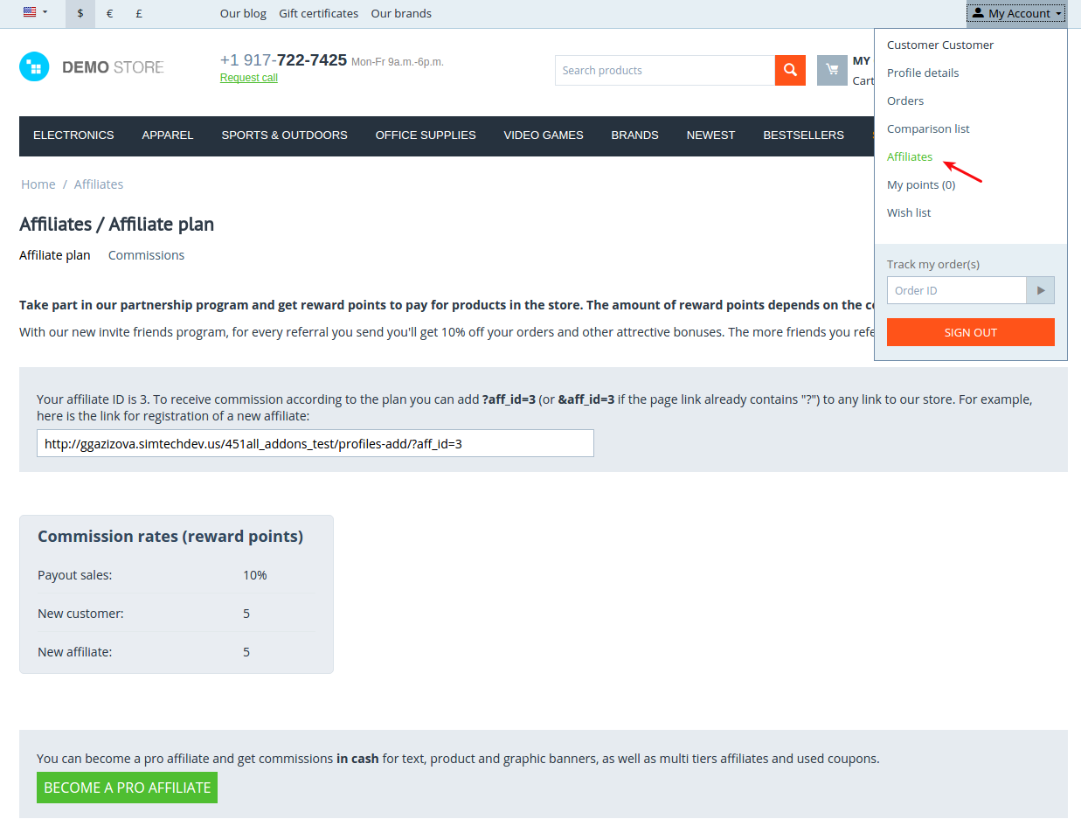1081x833 pixels.
Task: Open My points (0) entry
Action: [x=921, y=184]
